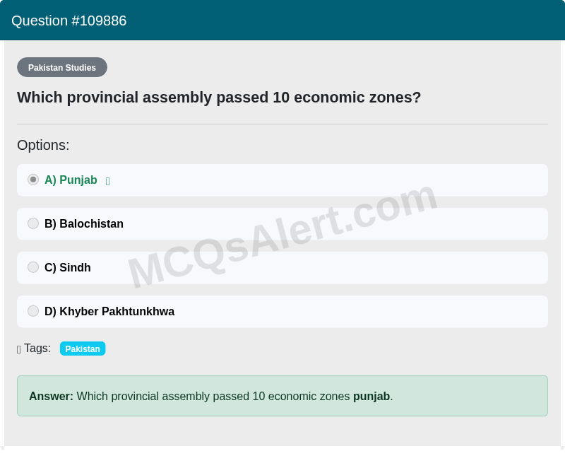Select the "A) Punjab" radio button
This screenshot has width=565, height=468.
(33, 180)
